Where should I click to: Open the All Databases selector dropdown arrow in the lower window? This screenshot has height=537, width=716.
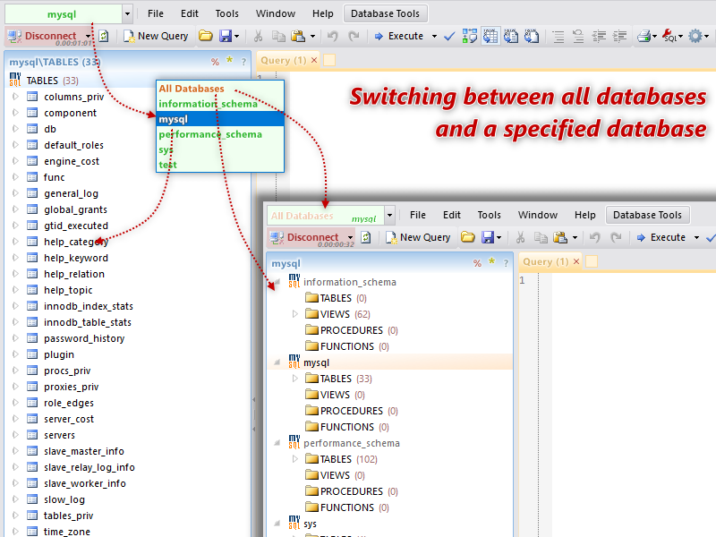click(389, 215)
